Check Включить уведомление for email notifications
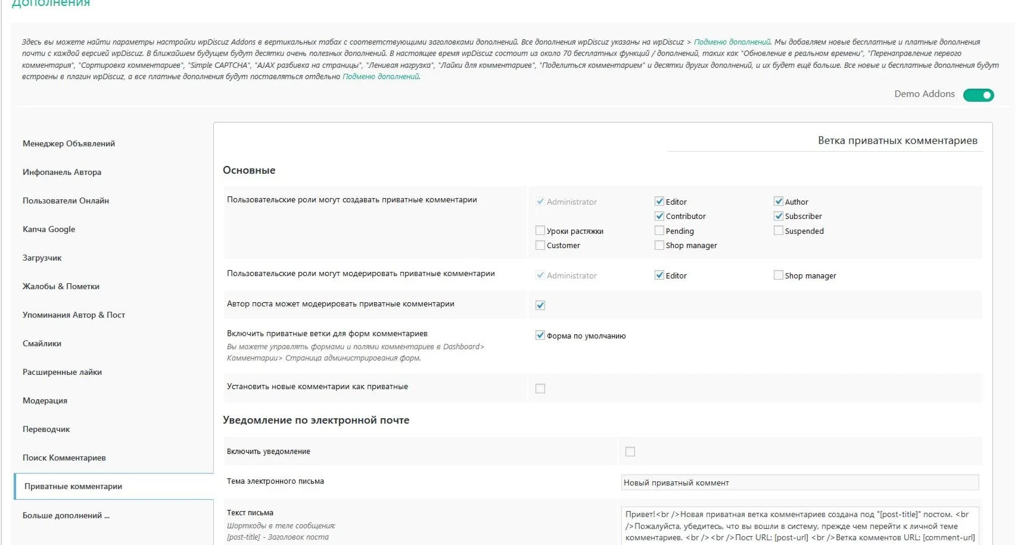The height and width of the screenshot is (545, 1021). pos(630,451)
